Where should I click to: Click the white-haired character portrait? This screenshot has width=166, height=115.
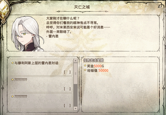click(28, 34)
